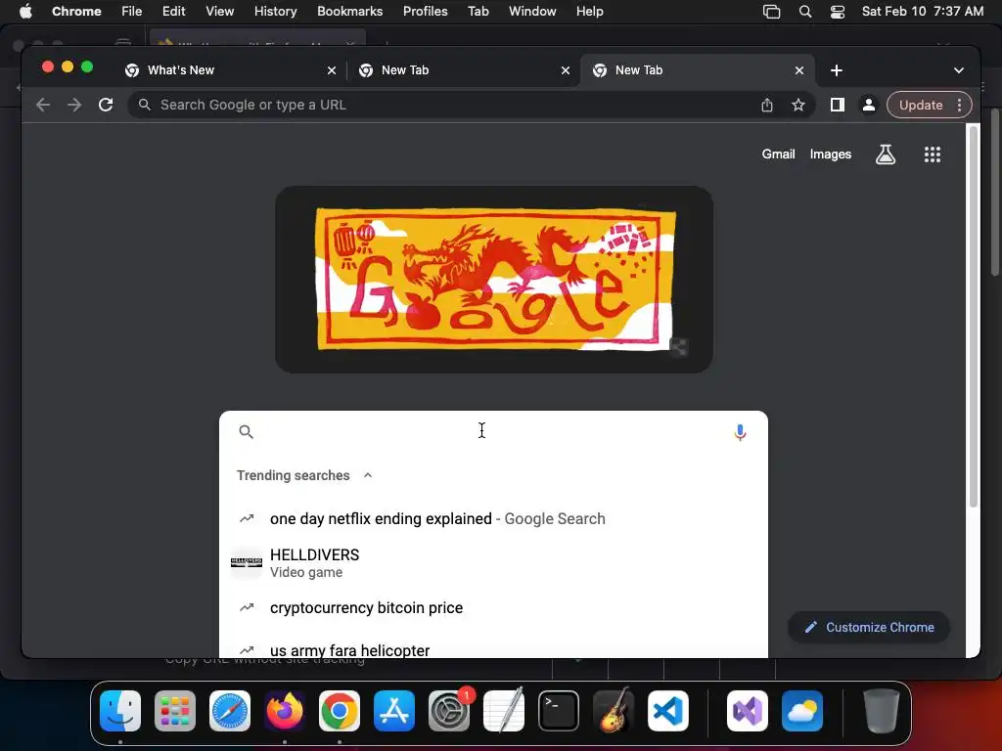Select 'cryptocurrency bitcoin price' suggestion
This screenshot has height=751, width=1002.
(493, 607)
